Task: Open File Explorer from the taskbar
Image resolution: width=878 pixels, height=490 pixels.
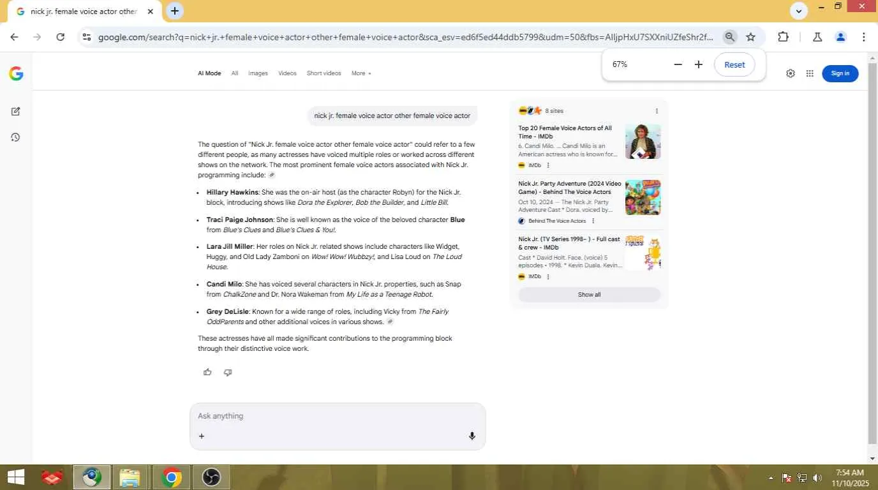Action: pyautogui.click(x=130, y=477)
